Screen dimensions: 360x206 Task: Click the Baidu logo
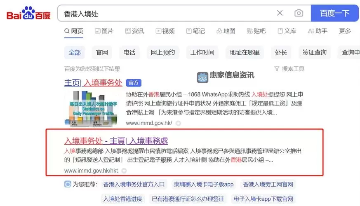pos(29,13)
